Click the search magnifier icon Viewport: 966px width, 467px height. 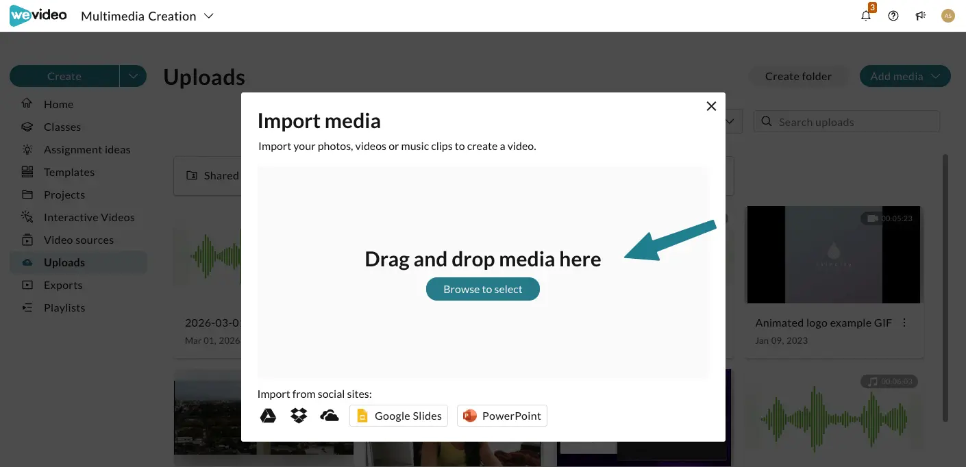coord(767,122)
